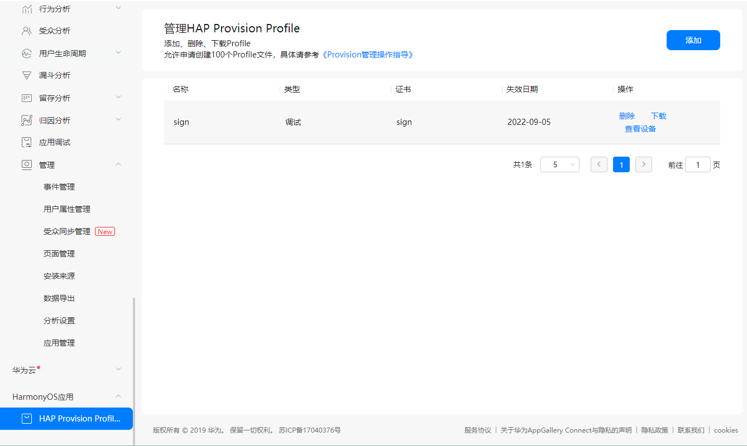Select 分析设置 menu item
The width and height of the screenshot is (747, 446).
pos(59,321)
